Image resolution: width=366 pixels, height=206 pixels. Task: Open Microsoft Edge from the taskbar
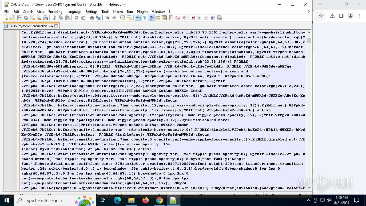click(x=118, y=200)
